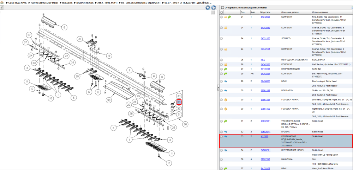The image size is (353, 170).
Task: Open part number link 84342593
Action: [x=265, y=17]
